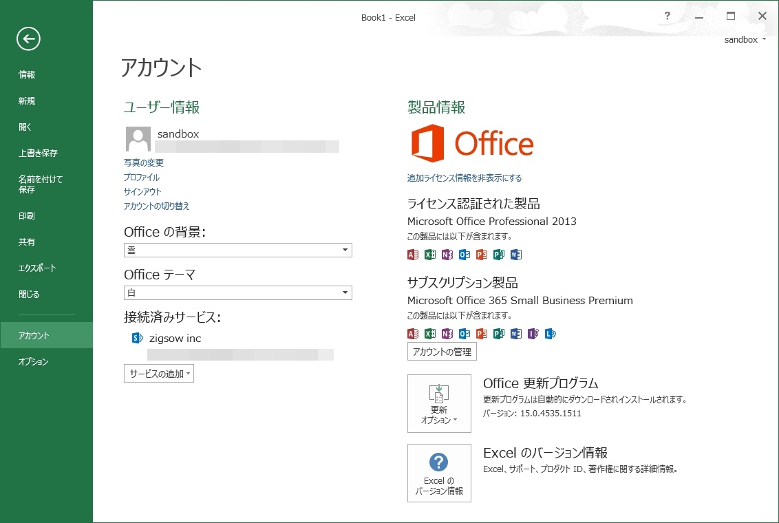The height and width of the screenshot is (523, 779).
Task: Click the OneNote icon under Office 365 subscription
Action: click(x=447, y=334)
